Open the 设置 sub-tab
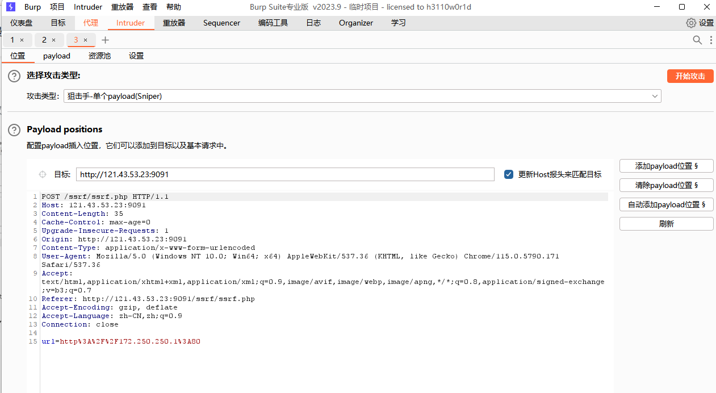Screen dimensions: 716x393 [x=136, y=56]
